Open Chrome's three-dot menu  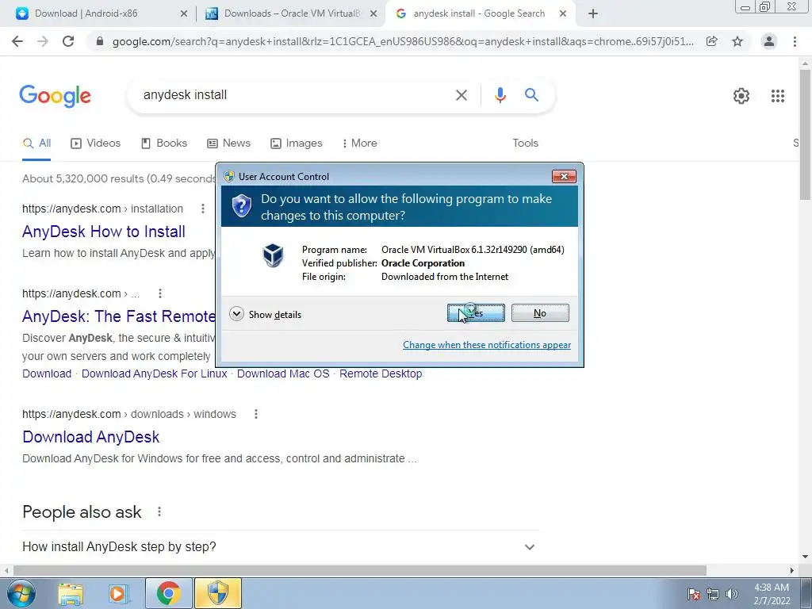(795, 41)
